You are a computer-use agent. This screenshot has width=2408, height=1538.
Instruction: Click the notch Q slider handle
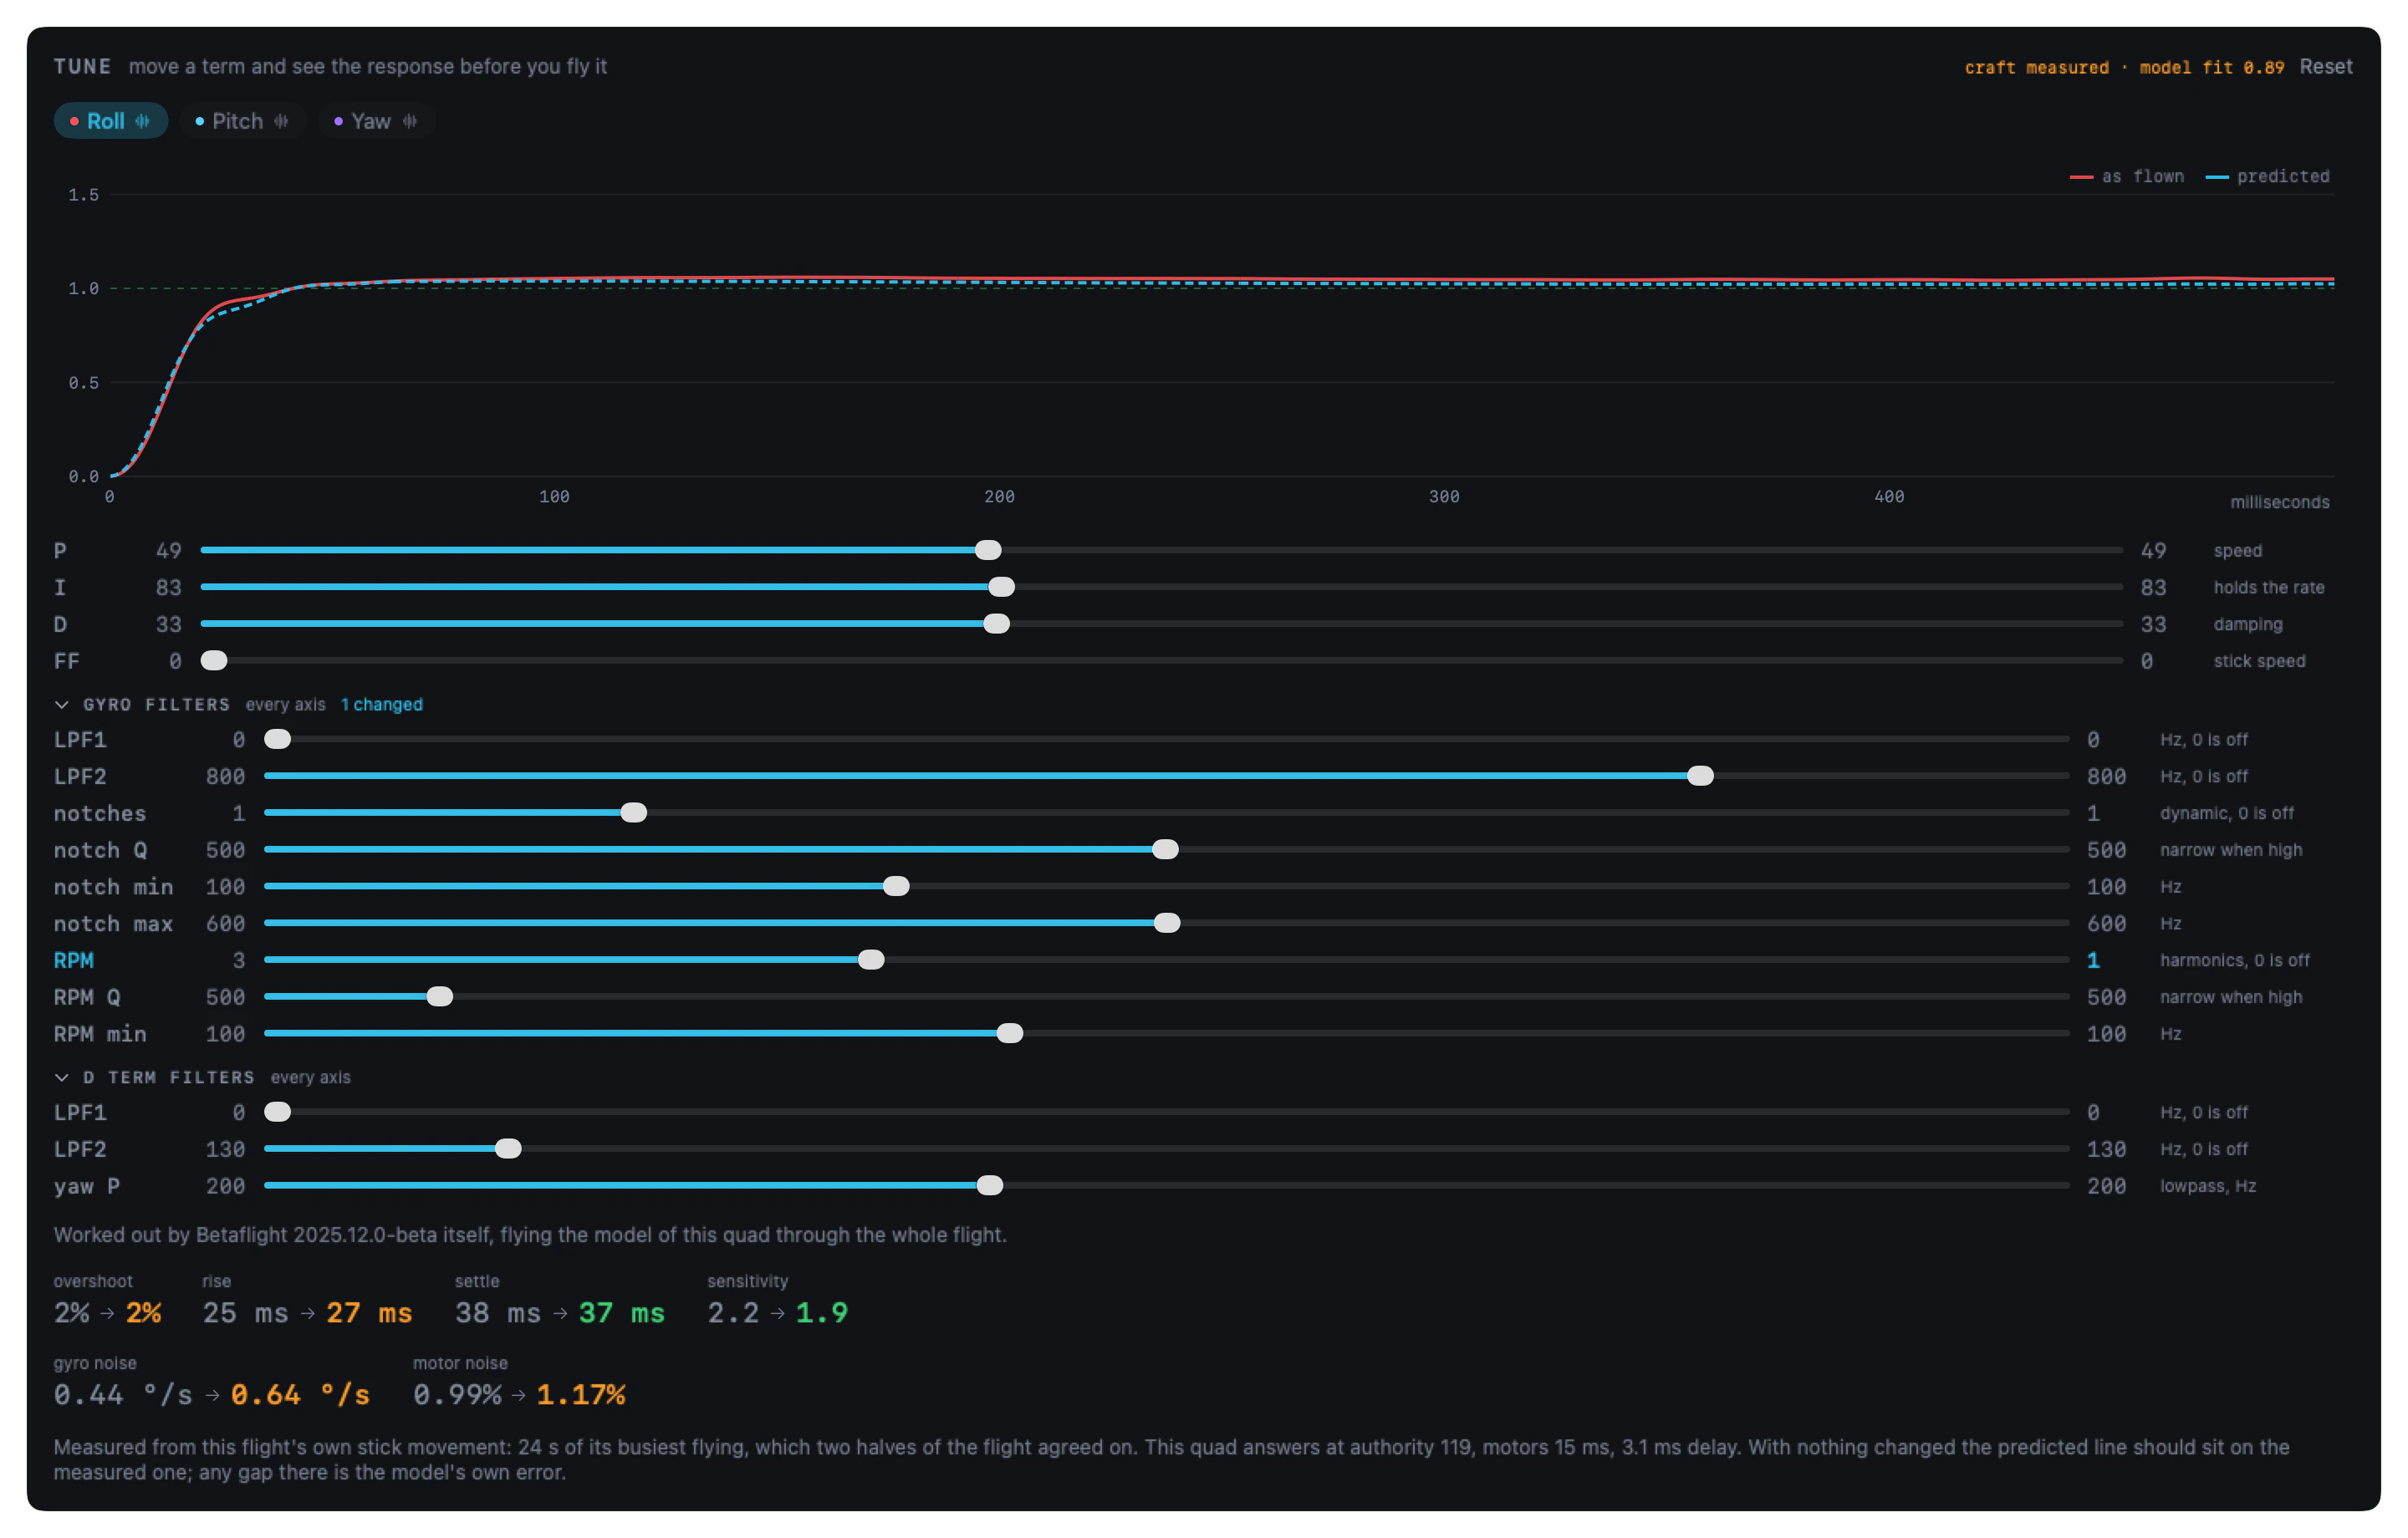coord(1165,850)
